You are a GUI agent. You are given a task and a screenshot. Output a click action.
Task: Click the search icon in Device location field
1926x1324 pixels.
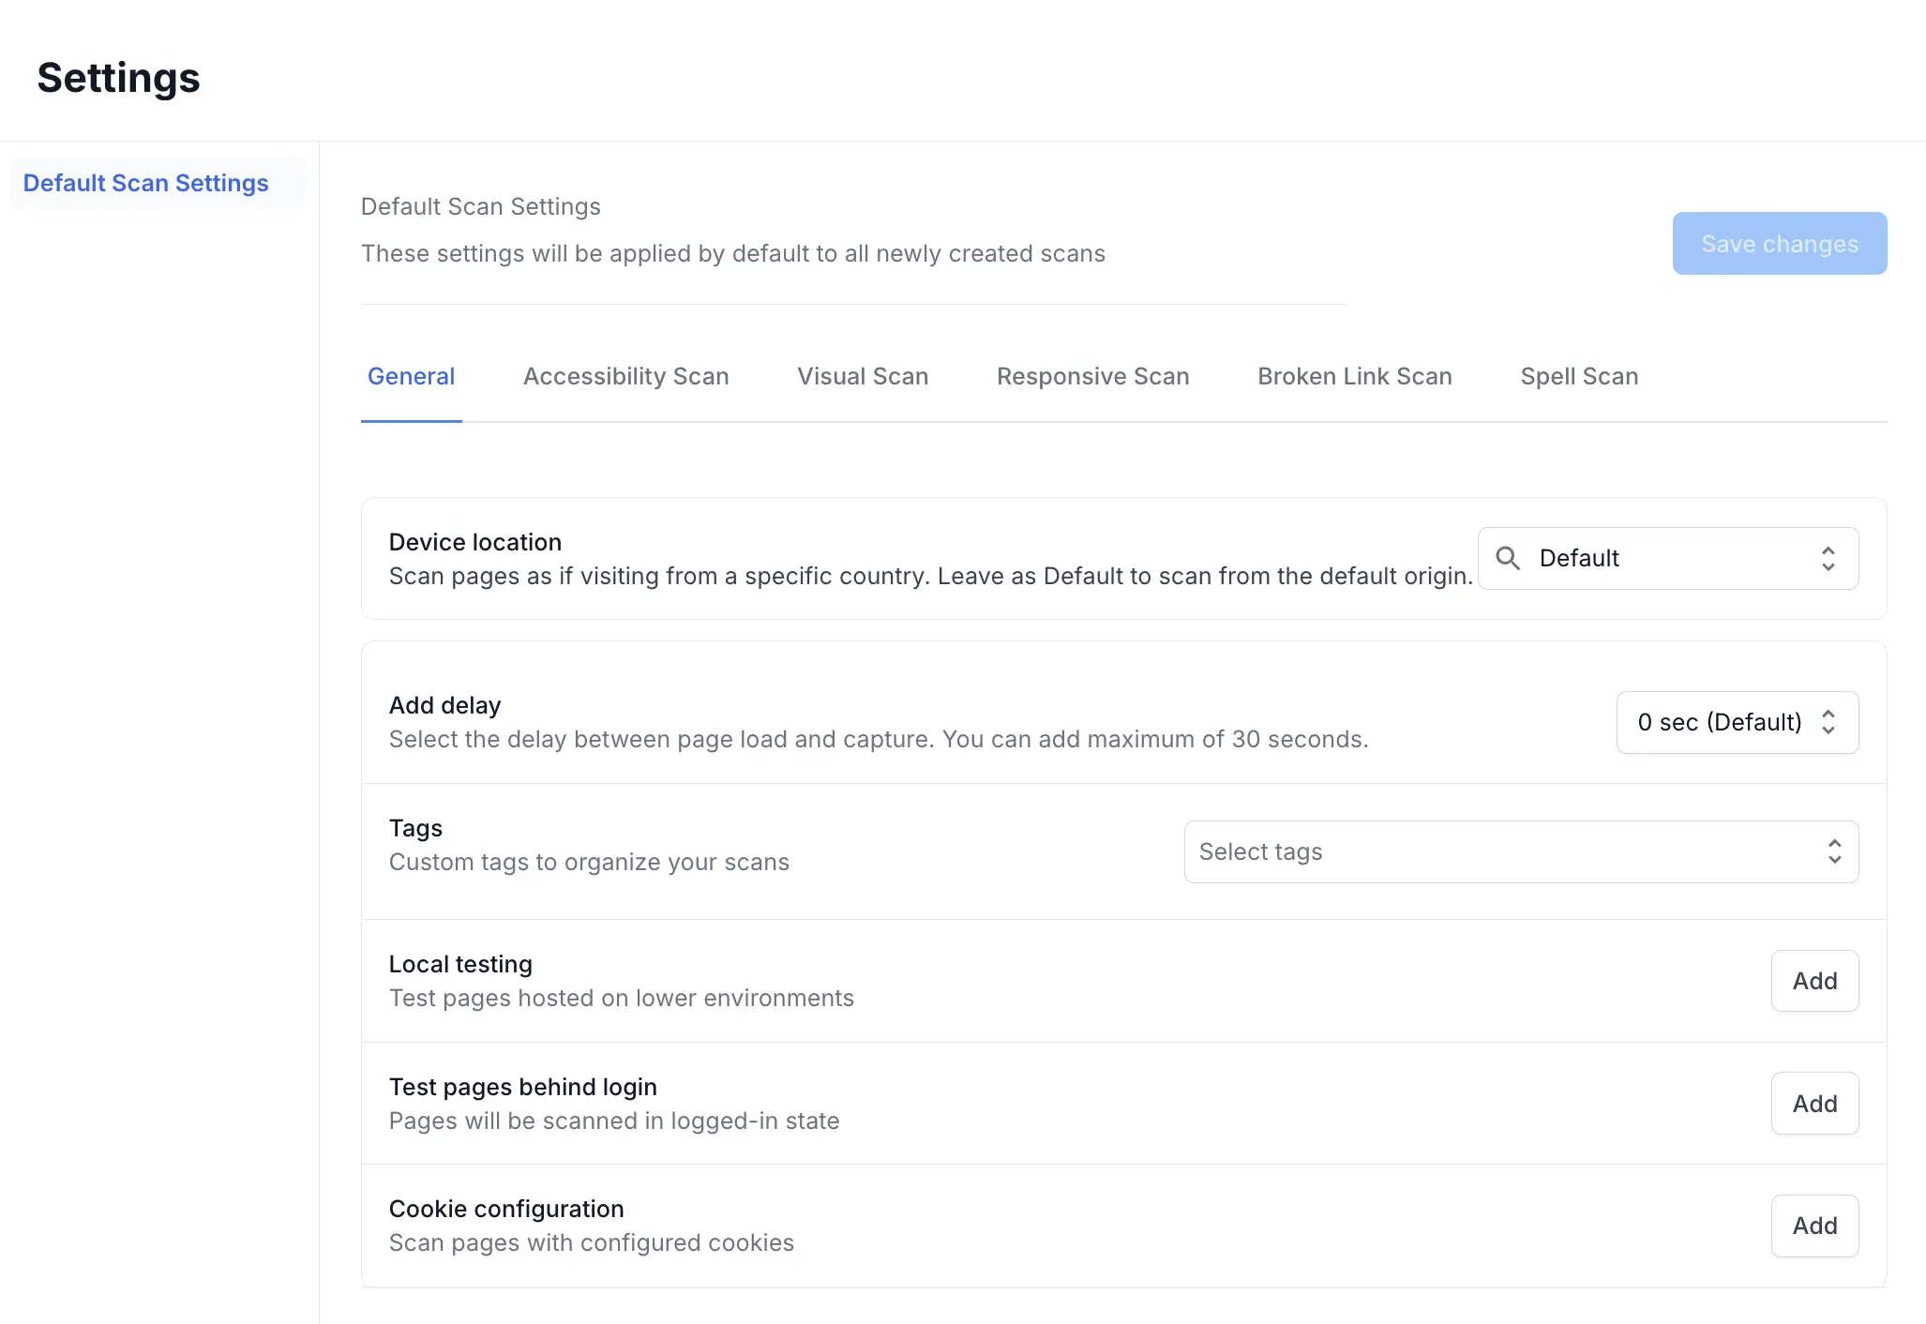pyautogui.click(x=1508, y=558)
